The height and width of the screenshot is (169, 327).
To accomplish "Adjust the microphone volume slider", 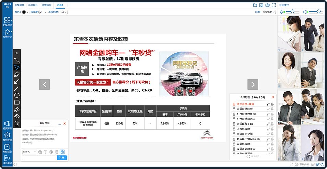I will click(x=293, y=11).
